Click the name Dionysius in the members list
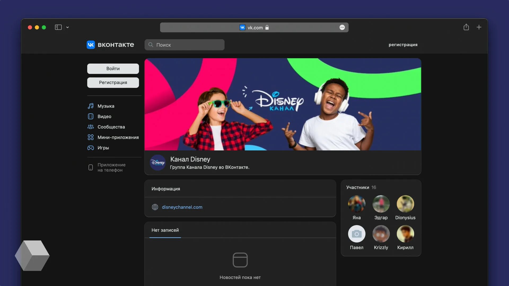This screenshot has height=286, width=509. tap(405, 218)
